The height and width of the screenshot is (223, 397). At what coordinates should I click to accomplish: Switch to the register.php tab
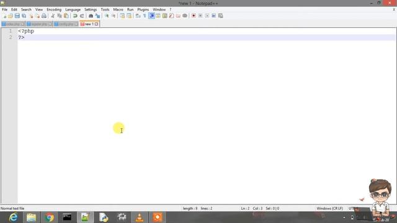pyautogui.click(x=39, y=24)
